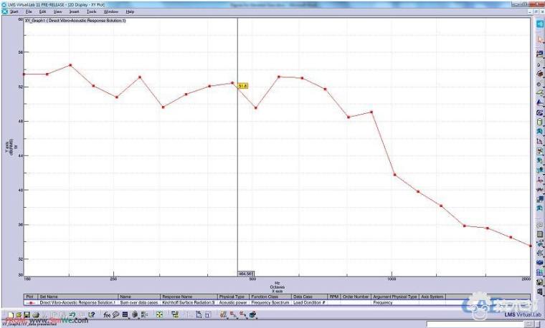Open the File menu
This screenshot has width=545, height=328.
[x=28, y=12]
